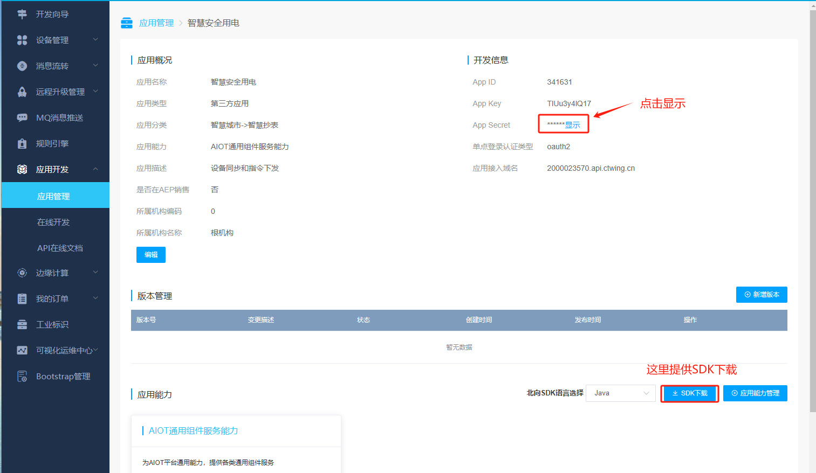Click the 远程升级管理 rocket icon
The height and width of the screenshot is (473, 816).
click(x=22, y=92)
